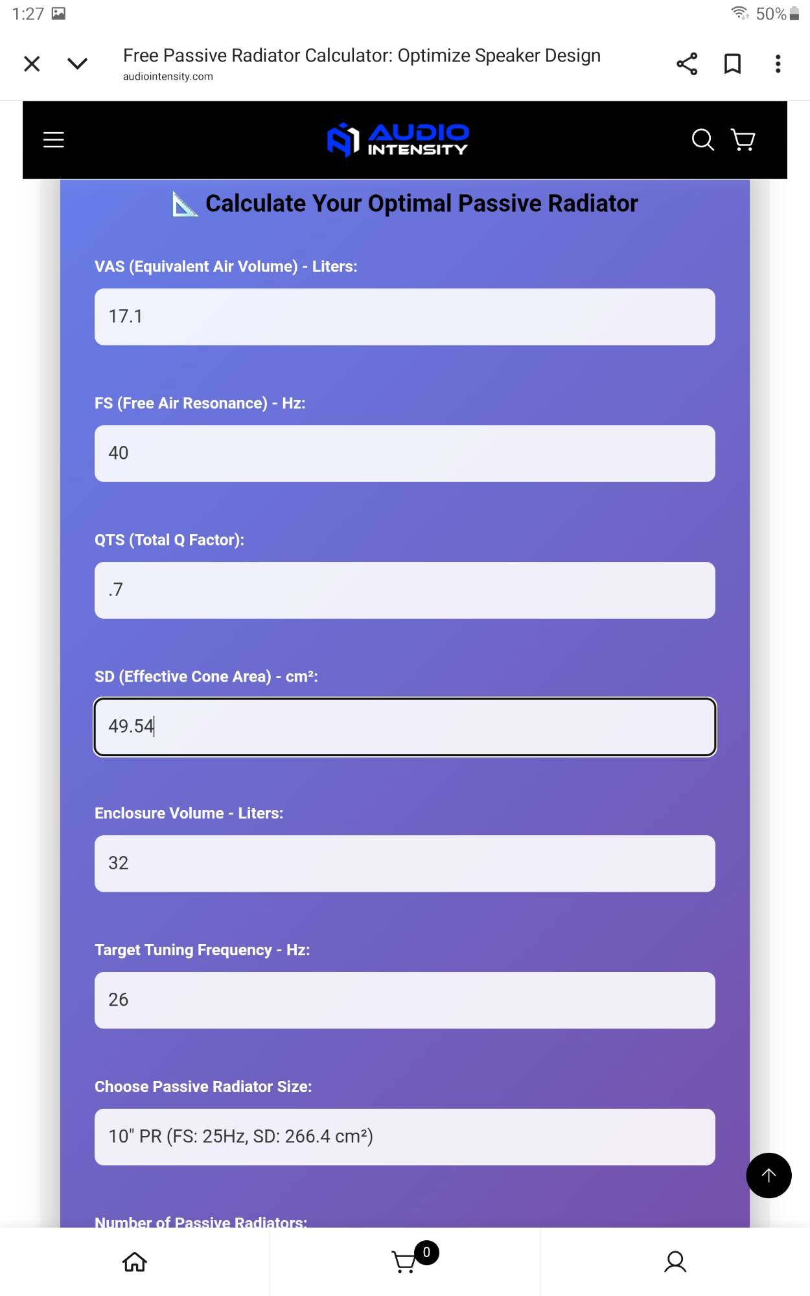810x1296 pixels.
Task: Focus the VAS Equivalent Air Volume field
Action: click(x=404, y=317)
